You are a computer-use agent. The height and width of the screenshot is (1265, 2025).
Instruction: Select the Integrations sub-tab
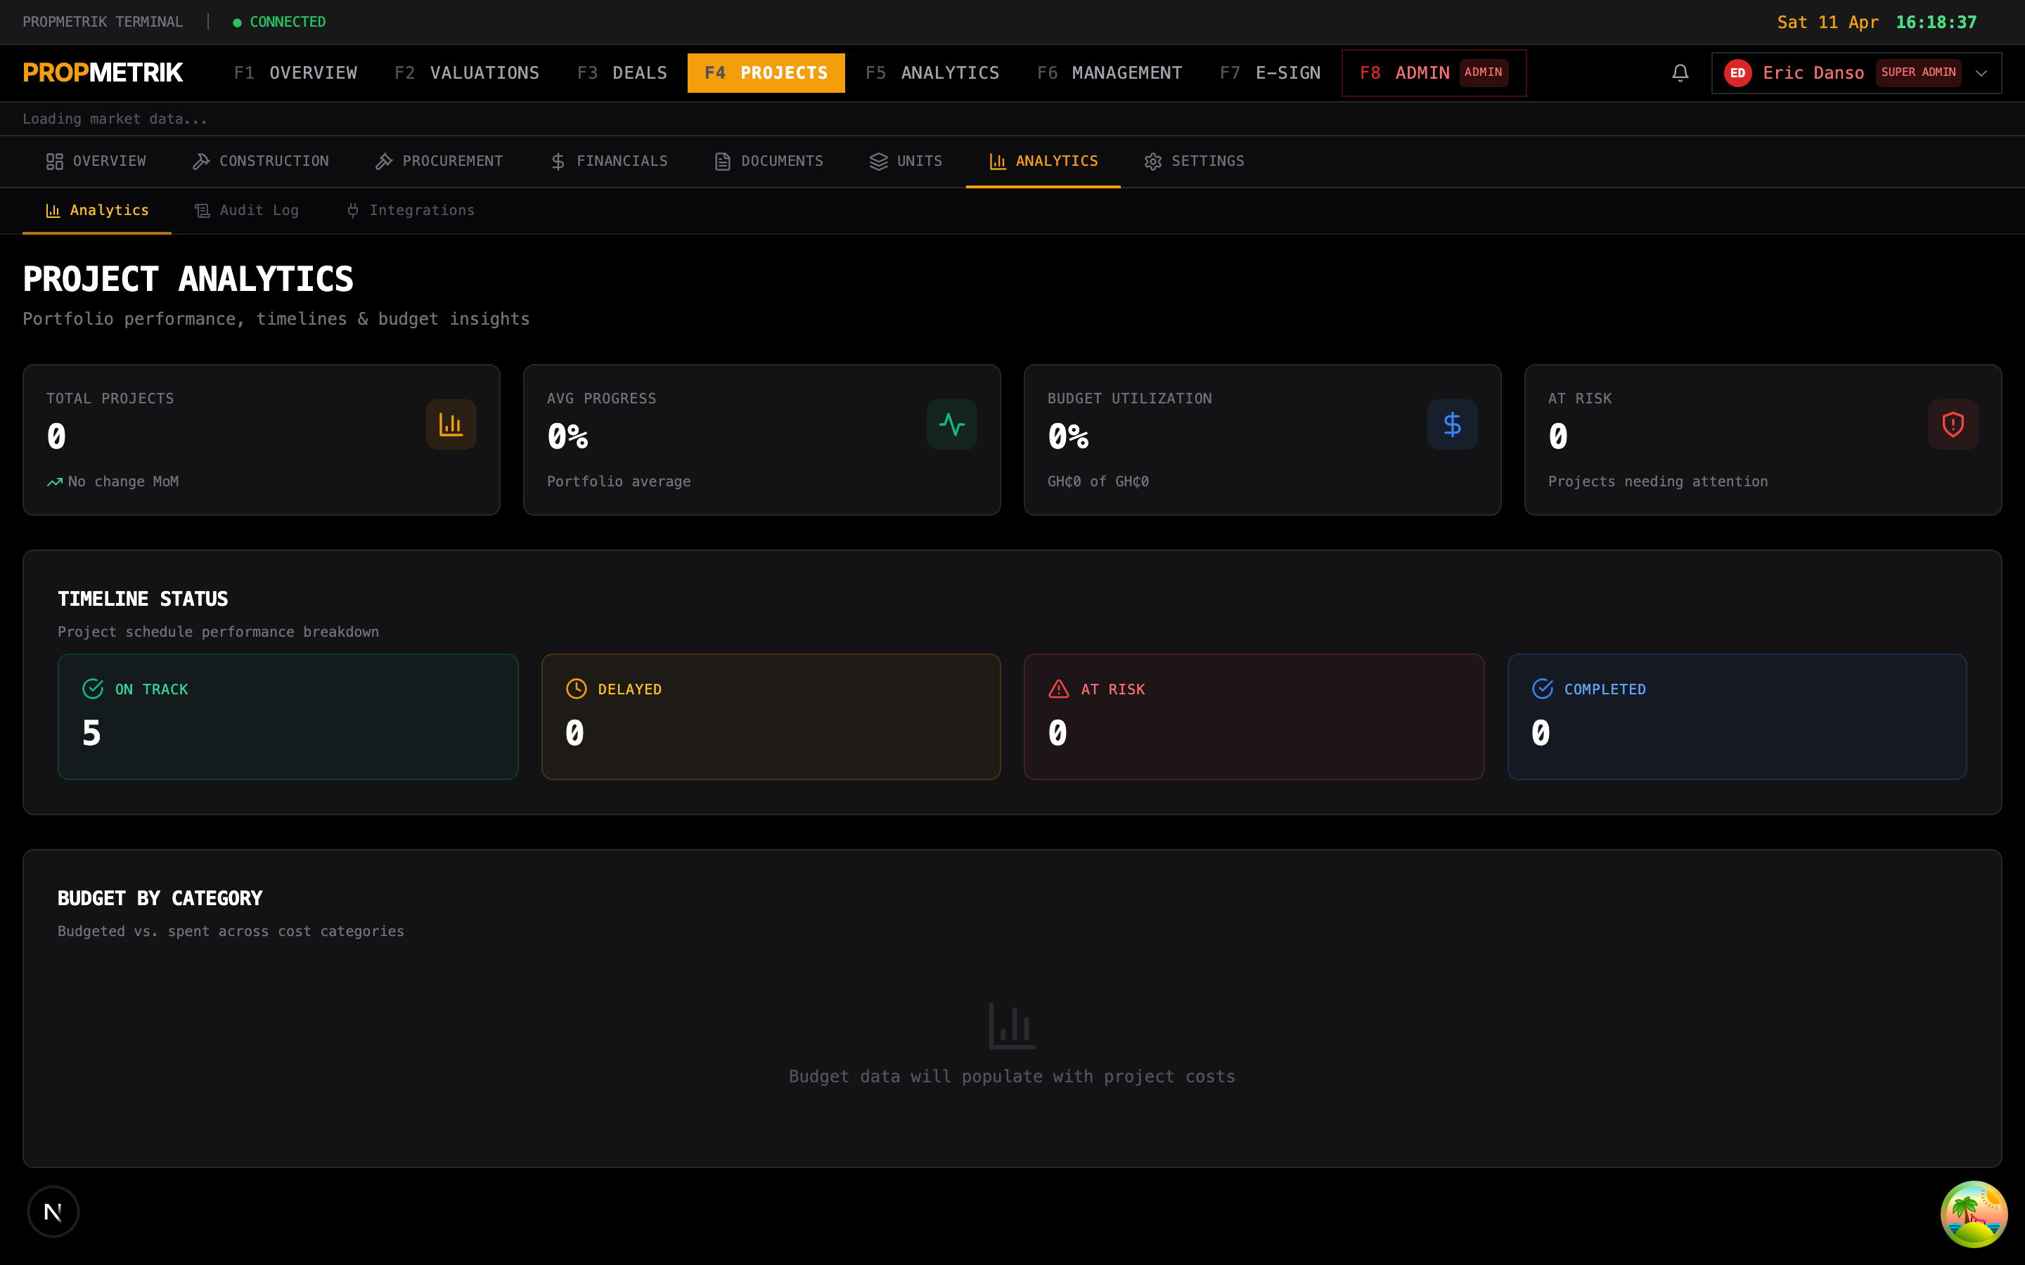click(x=410, y=211)
